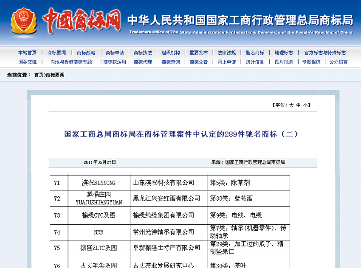This screenshot has height=268, width=361.
Task: Open 内地与香港商标专题 link
Action: [x=71, y=62]
